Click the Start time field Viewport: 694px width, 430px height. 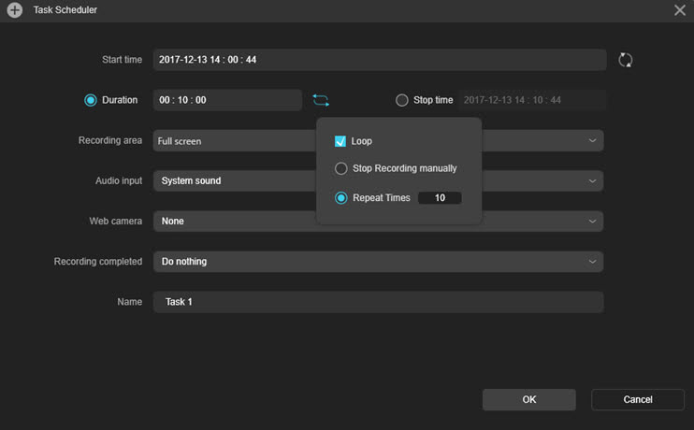[x=380, y=60]
